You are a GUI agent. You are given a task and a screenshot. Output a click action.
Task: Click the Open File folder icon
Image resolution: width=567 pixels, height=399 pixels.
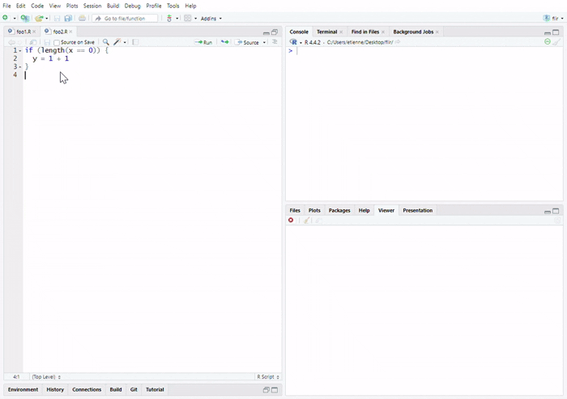[39, 18]
